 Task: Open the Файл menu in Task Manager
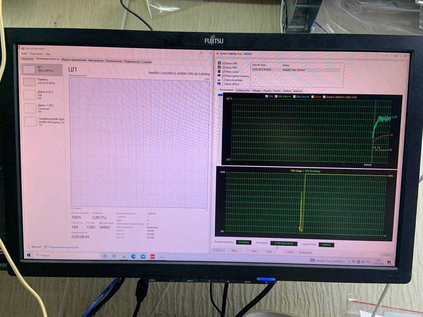[x=24, y=53]
